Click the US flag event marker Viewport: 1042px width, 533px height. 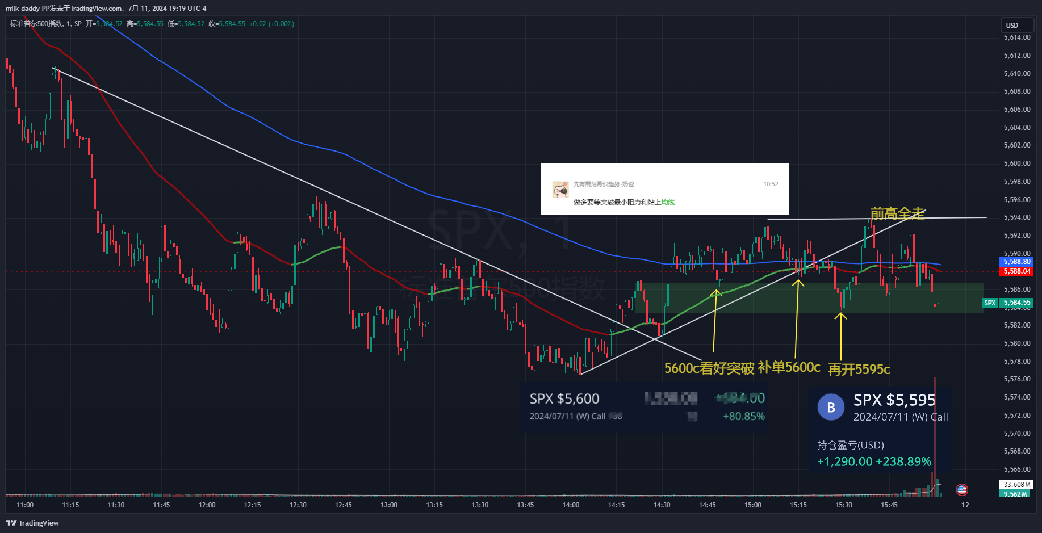(x=962, y=489)
